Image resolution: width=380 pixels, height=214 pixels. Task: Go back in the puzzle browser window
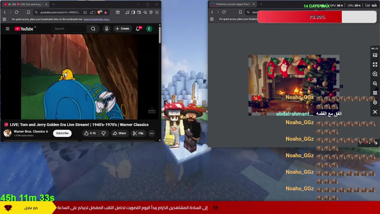coord(212,12)
